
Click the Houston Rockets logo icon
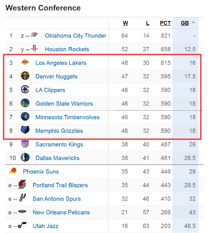34,48
